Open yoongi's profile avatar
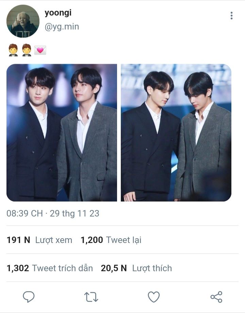 [x=23, y=21]
